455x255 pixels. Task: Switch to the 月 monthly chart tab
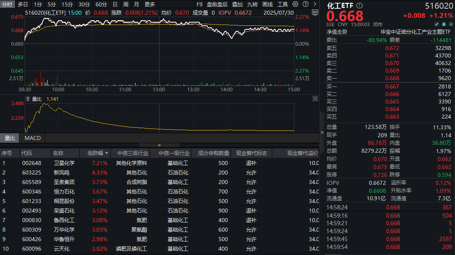coord(136,4)
